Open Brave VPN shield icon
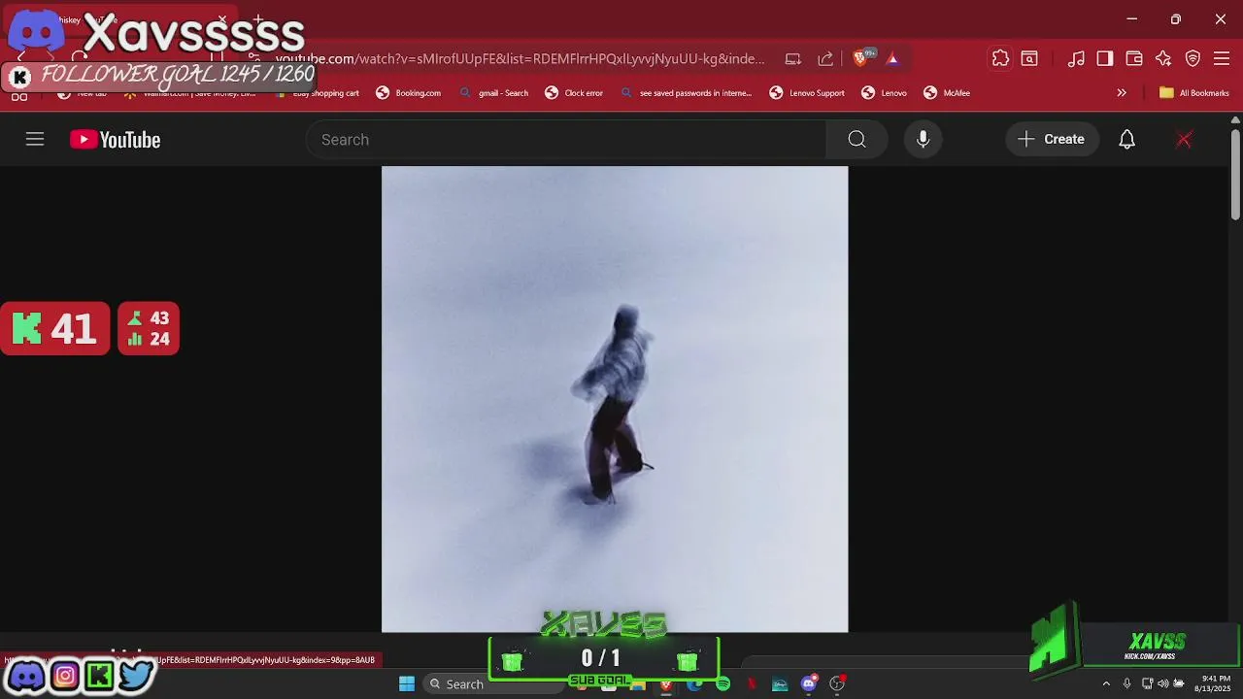This screenshot has height=699, width=1243. point(1193,59)
